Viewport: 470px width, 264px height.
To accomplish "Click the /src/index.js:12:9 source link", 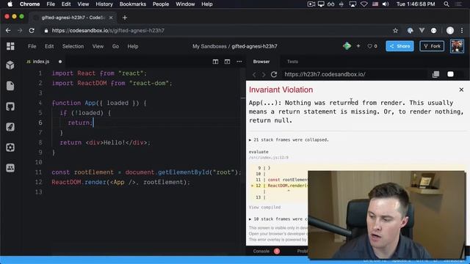I will (x=269, y=158).
